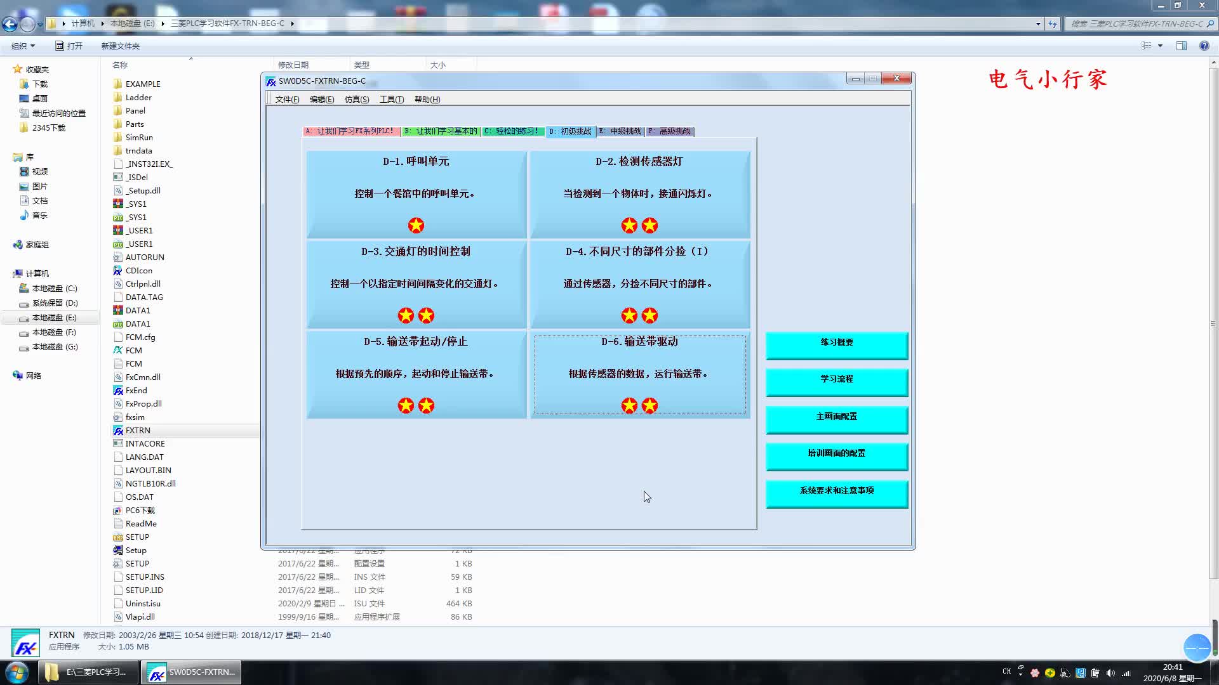Open the 文件(F) menu

(287, 100)
